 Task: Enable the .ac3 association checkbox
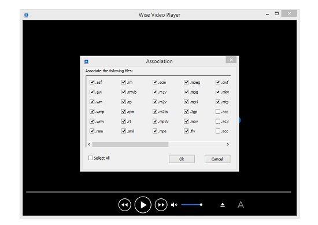(x=218, y=121)
